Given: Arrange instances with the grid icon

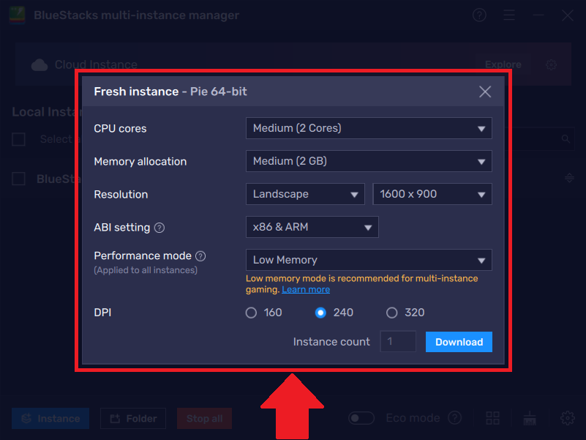Looking at the screenshot, I should pos(492,418).
